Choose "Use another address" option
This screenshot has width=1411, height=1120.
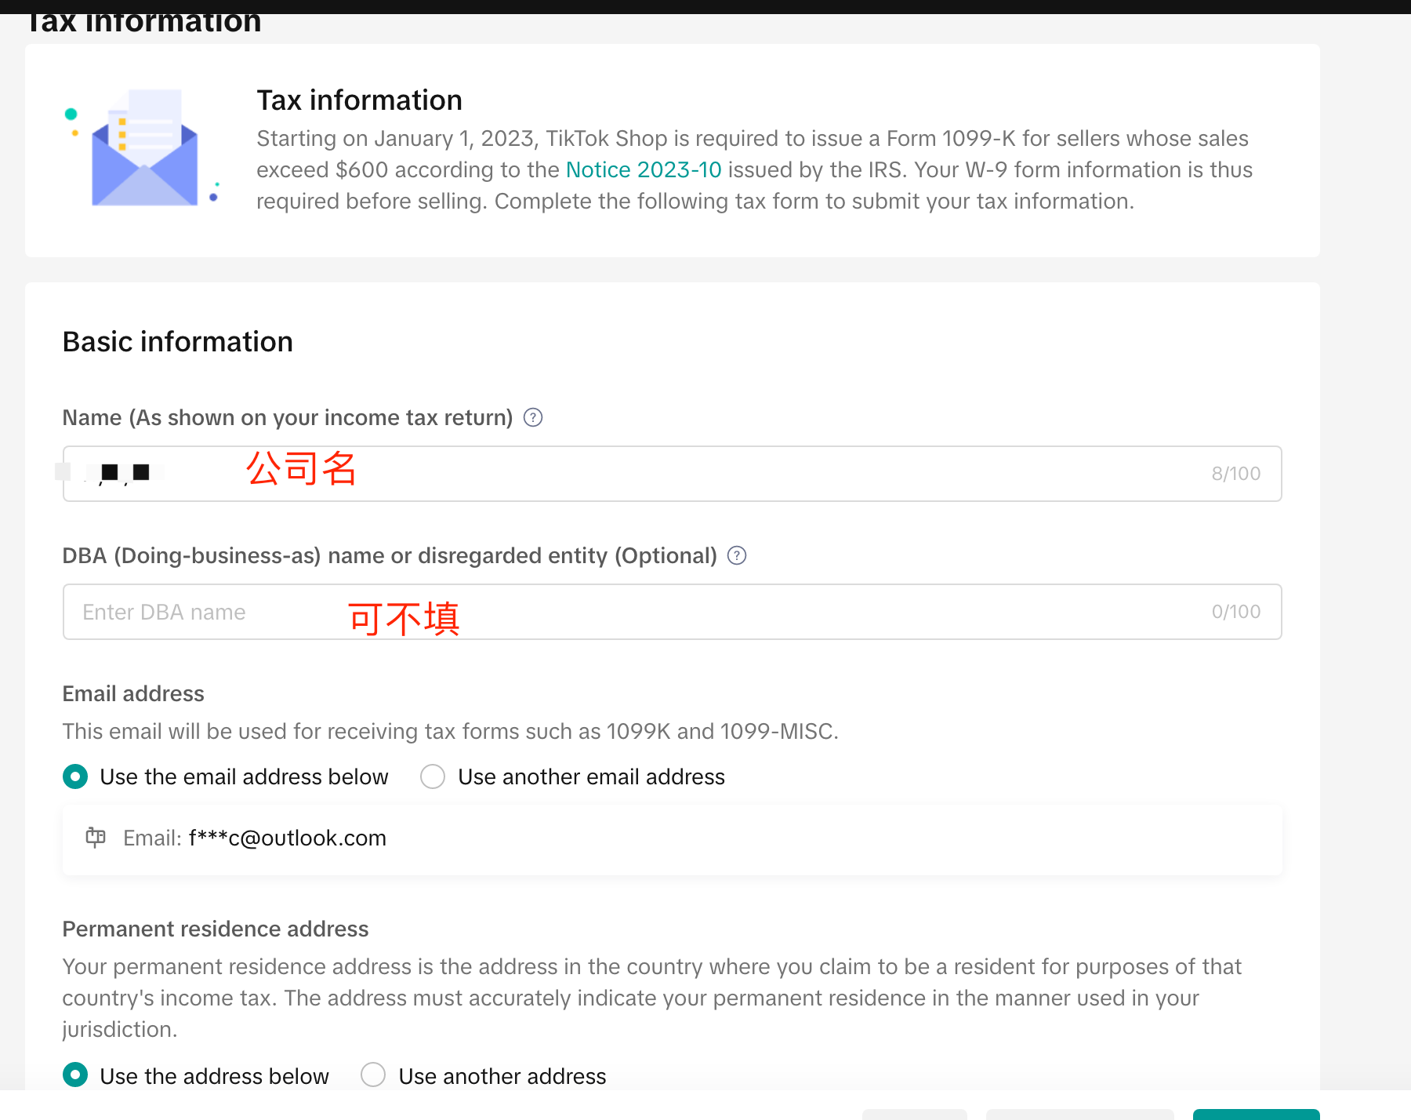373,1075
